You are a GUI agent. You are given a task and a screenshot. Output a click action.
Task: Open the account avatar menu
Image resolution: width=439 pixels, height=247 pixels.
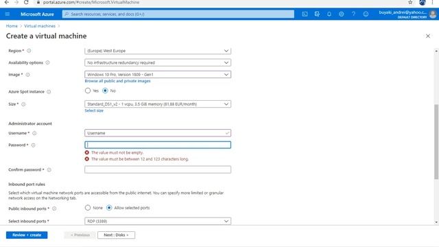pos(433,14)
